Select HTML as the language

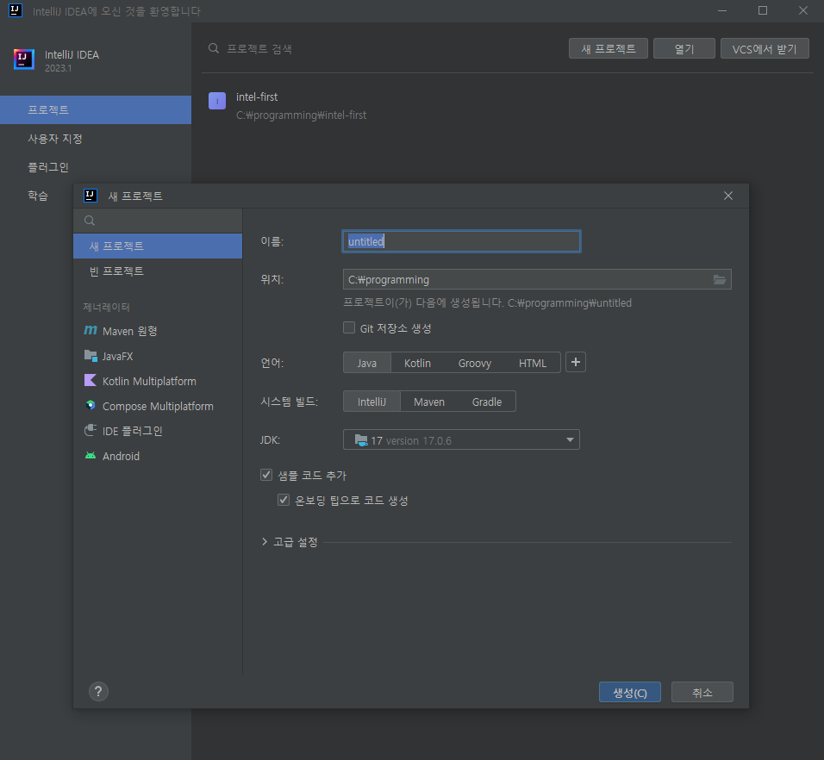[x=533, y=363]
